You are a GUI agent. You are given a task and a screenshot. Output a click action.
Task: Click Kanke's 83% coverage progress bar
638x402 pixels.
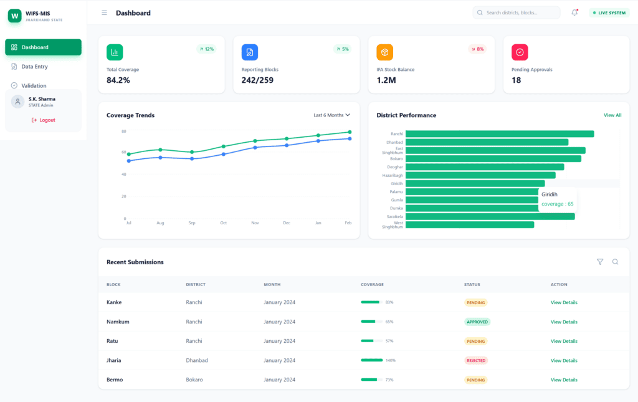point(369,302)
